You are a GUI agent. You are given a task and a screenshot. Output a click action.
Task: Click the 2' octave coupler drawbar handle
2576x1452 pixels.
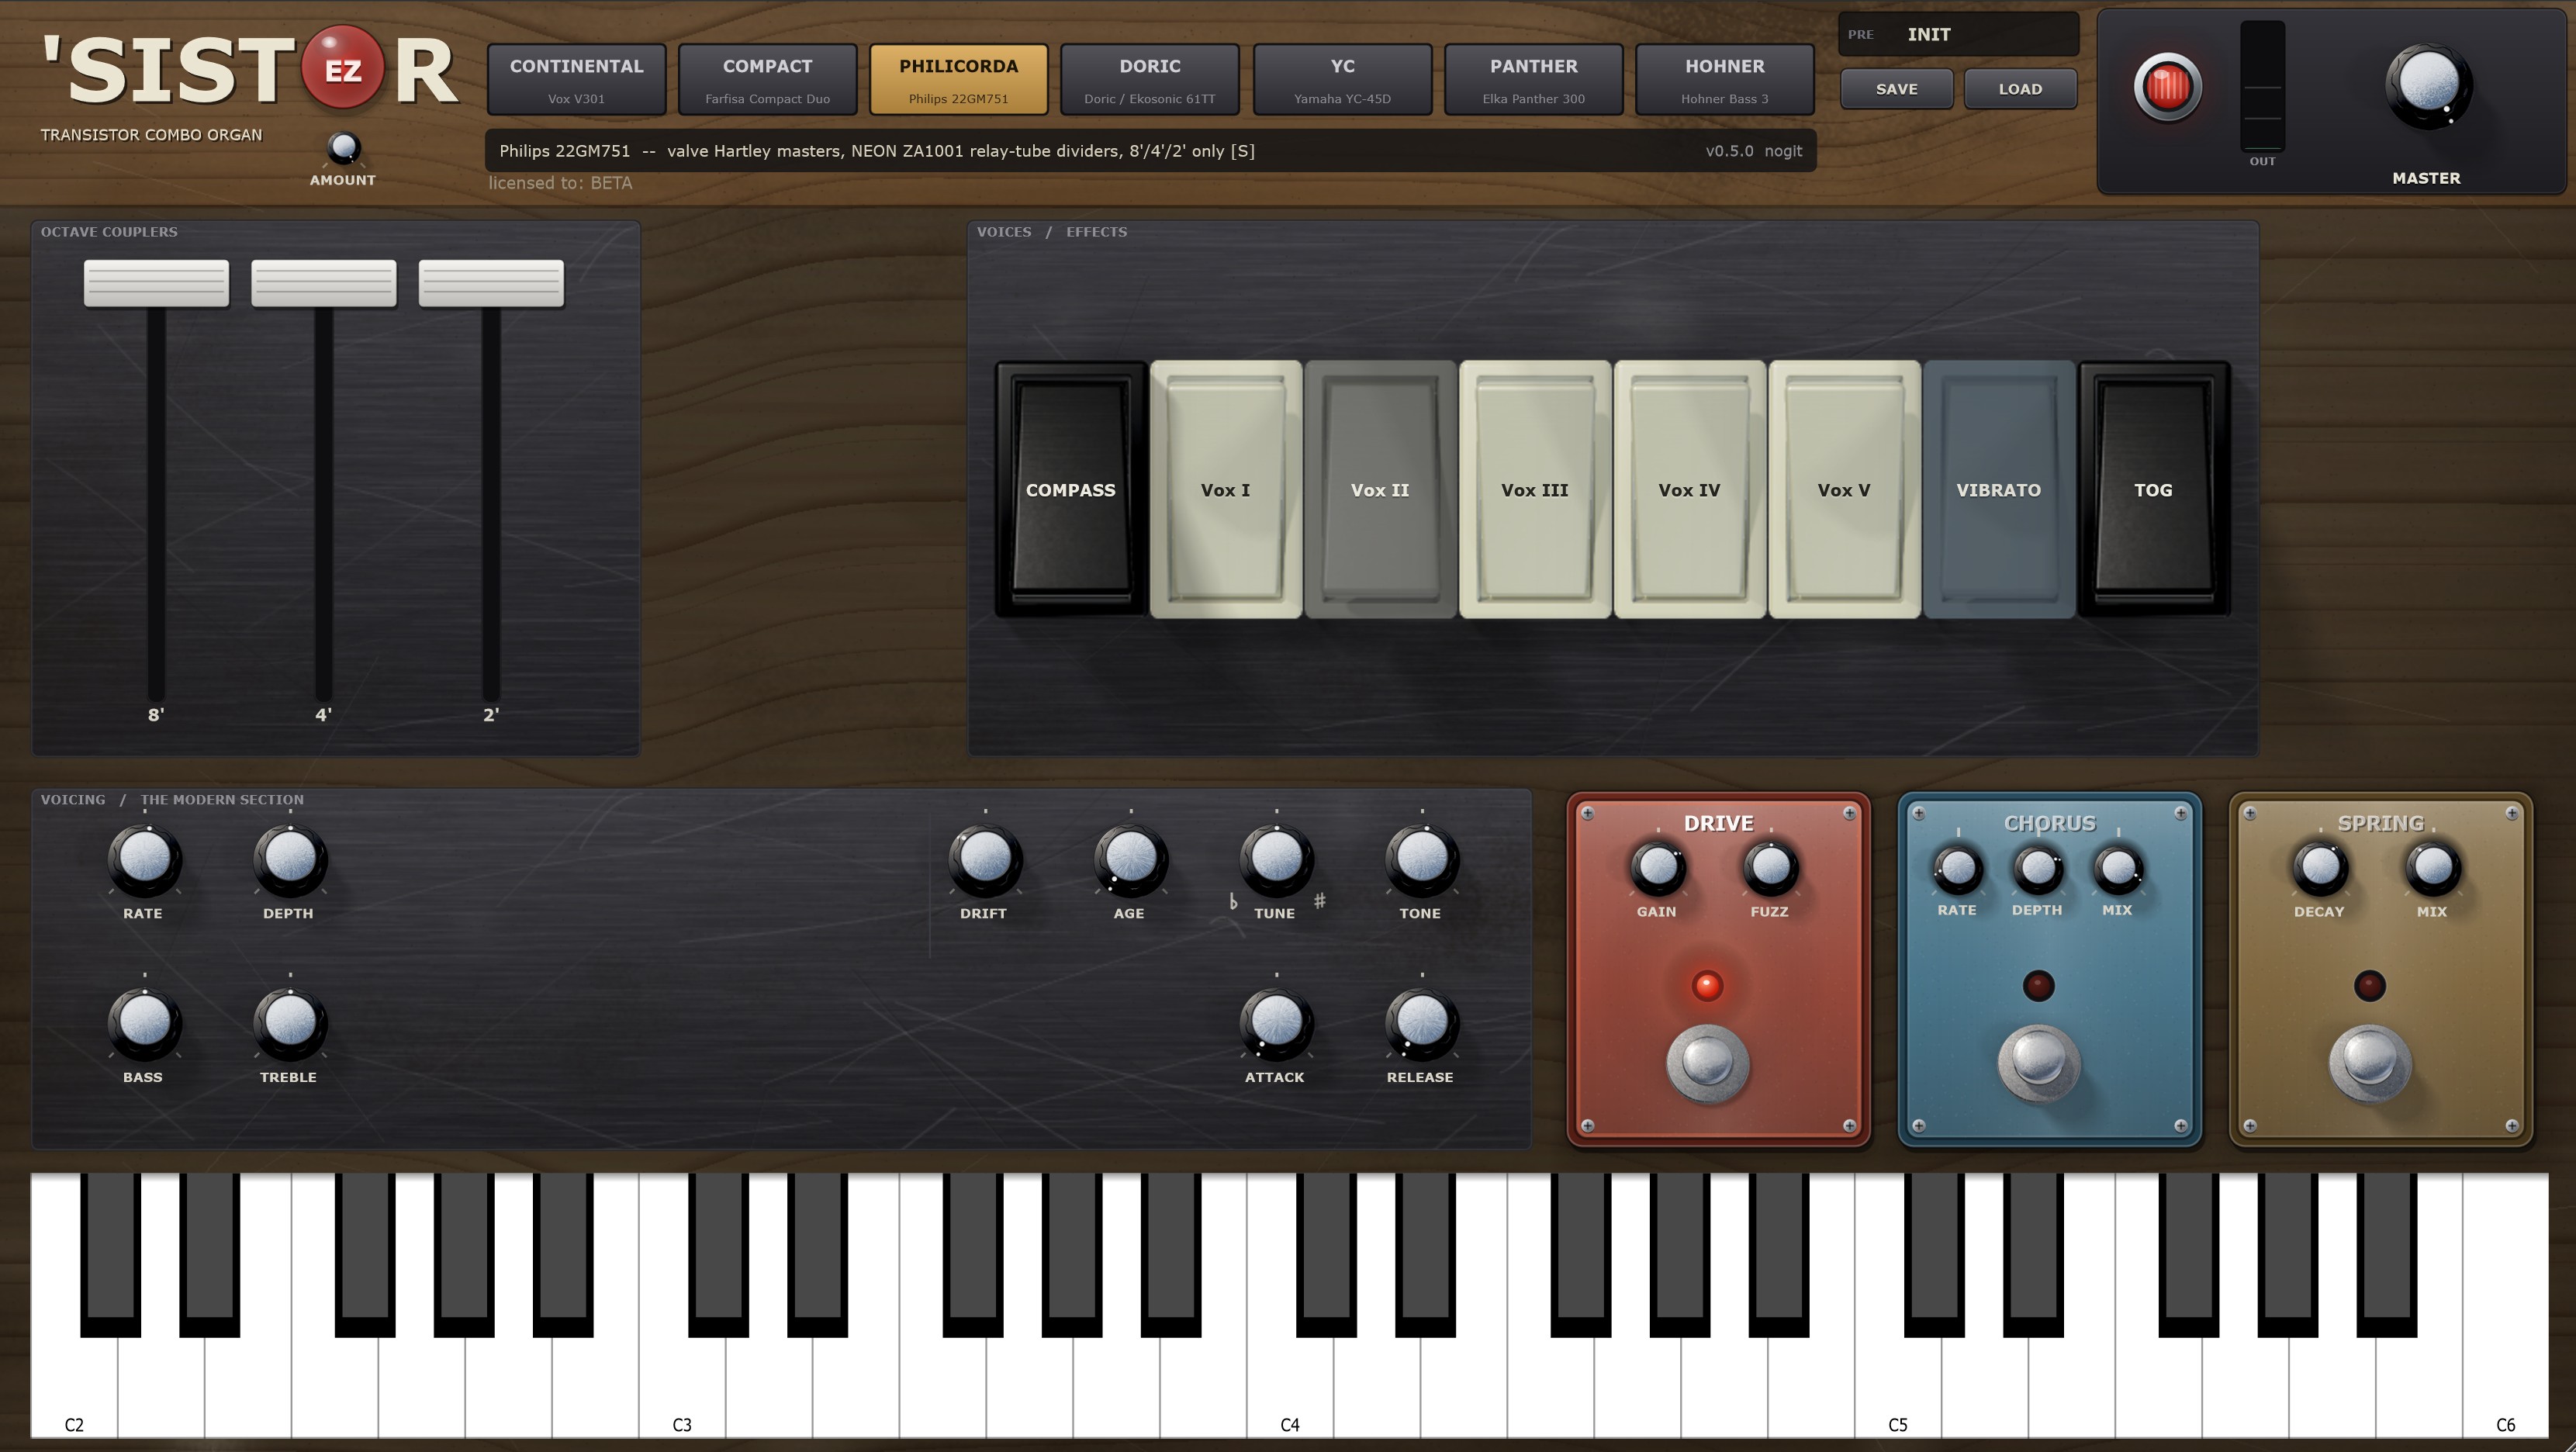(x=491, y=283)
